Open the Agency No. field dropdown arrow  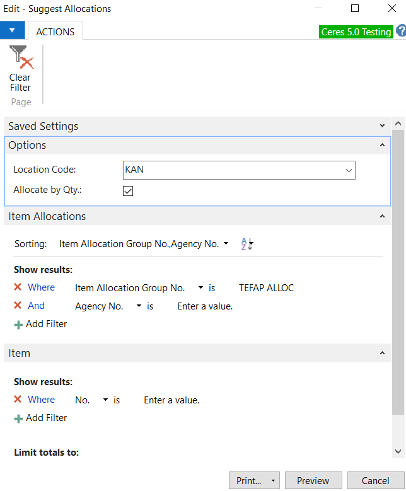pyautogui.click(x=138, y=306)
